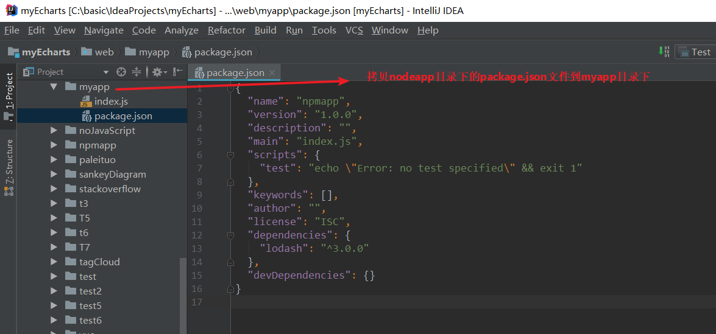Screen dimensions: 716x334
Task: Click the myapp folder icon in breadcrumb
Action: [x=130, y=52]
